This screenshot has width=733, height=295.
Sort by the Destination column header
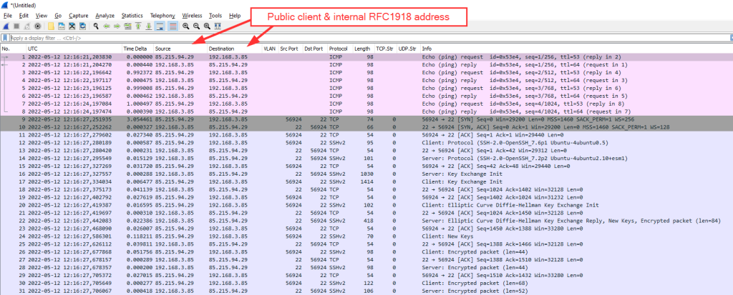click(235, 49)
